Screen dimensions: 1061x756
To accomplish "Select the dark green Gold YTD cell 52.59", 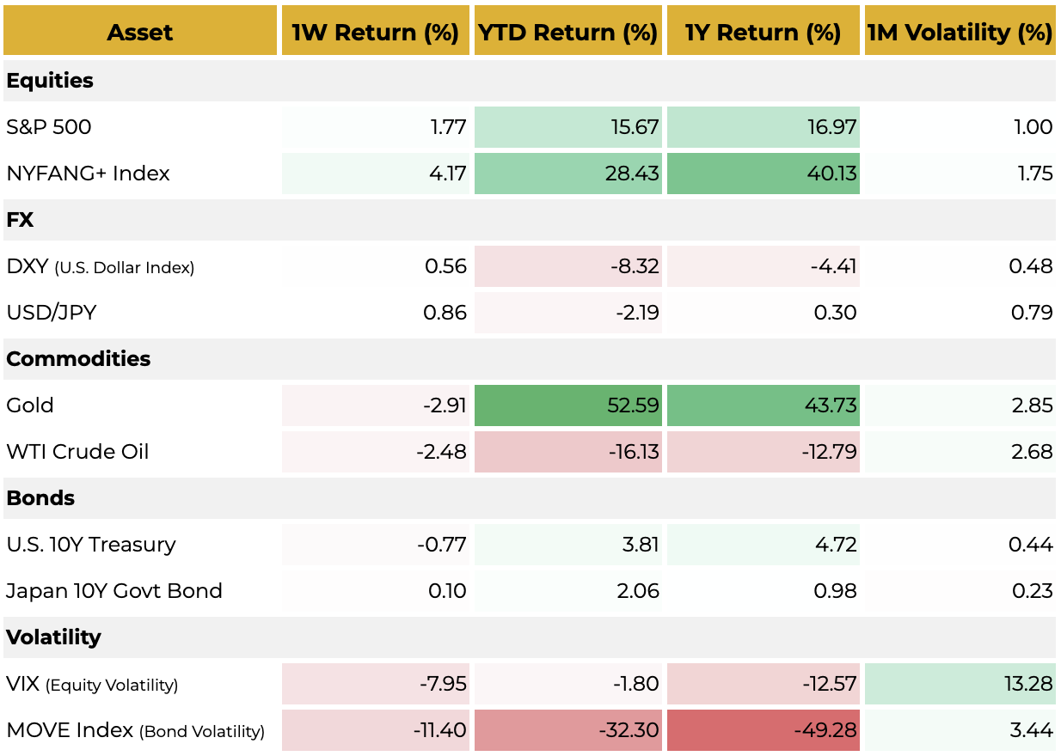I will (x=567, y=405).
